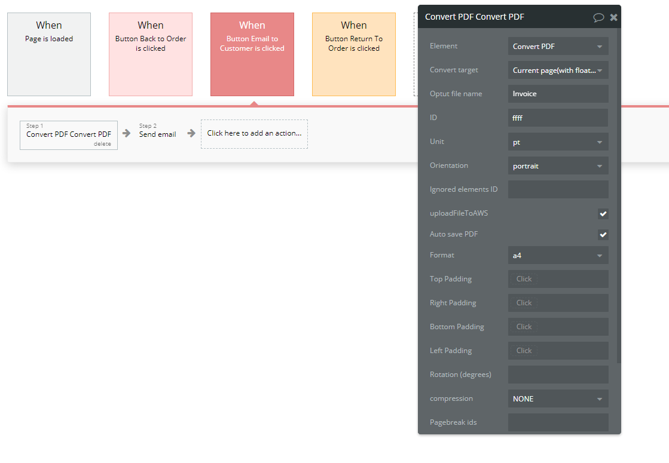Select the Page is loaded event

pos(49,54)
